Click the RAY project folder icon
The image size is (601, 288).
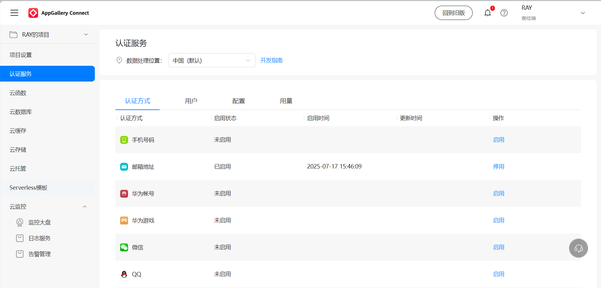pyautogui.click(x=14, y=35)
